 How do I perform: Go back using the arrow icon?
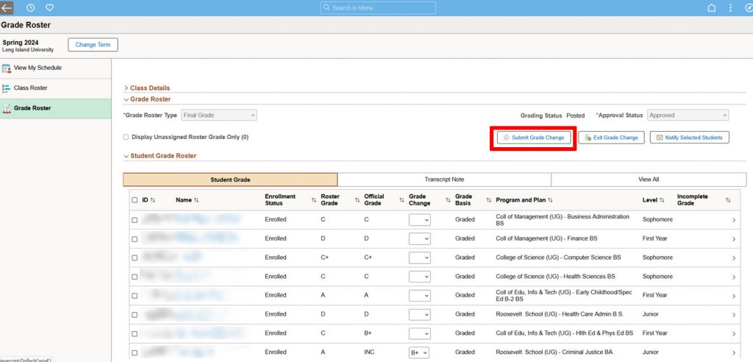coord(7,7)
